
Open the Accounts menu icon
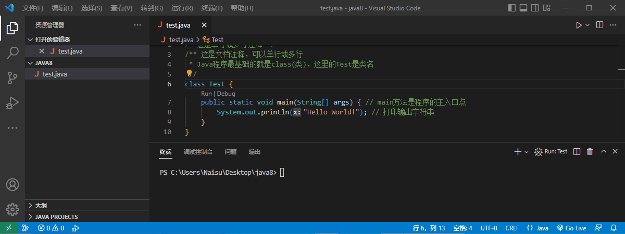click(x=12, y=185)
